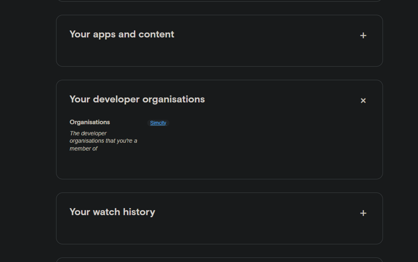Click the partially visible card at the bottom

pos(219,260)
